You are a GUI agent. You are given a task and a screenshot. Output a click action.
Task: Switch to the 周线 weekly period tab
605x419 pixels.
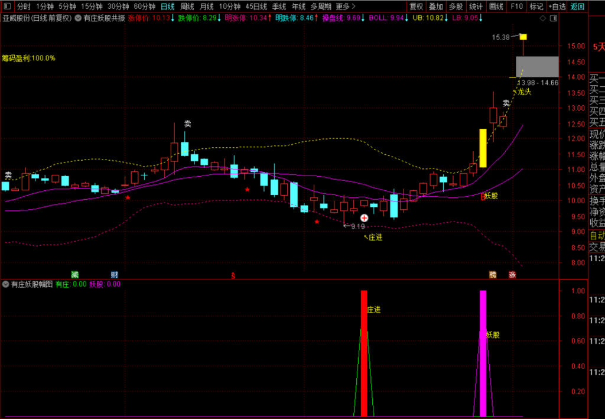click(x=187, y=7)
